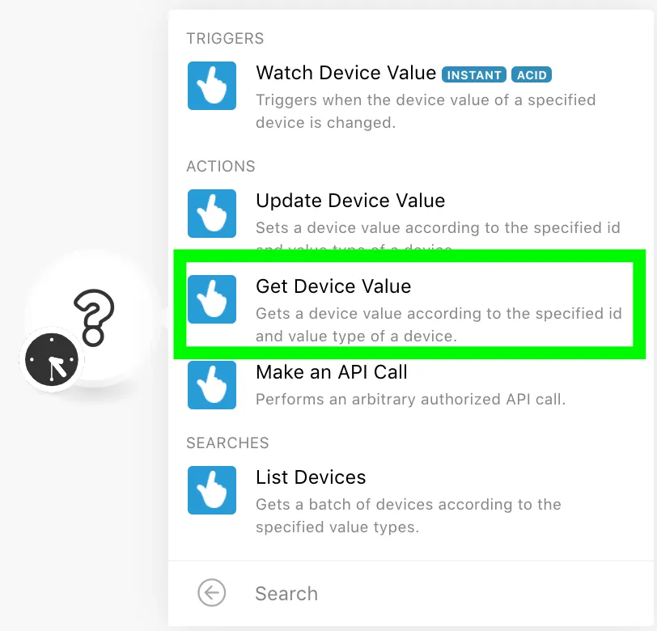Choose the List Devices search title

311,477
